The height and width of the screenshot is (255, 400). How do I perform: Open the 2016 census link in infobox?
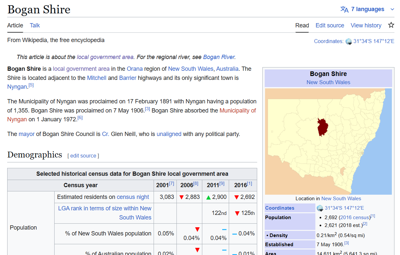(x=354, y=217)
